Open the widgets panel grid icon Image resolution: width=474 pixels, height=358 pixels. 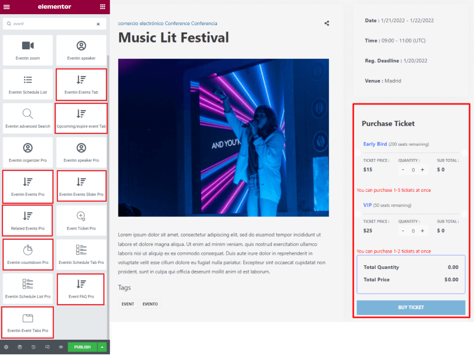point(103,7)
